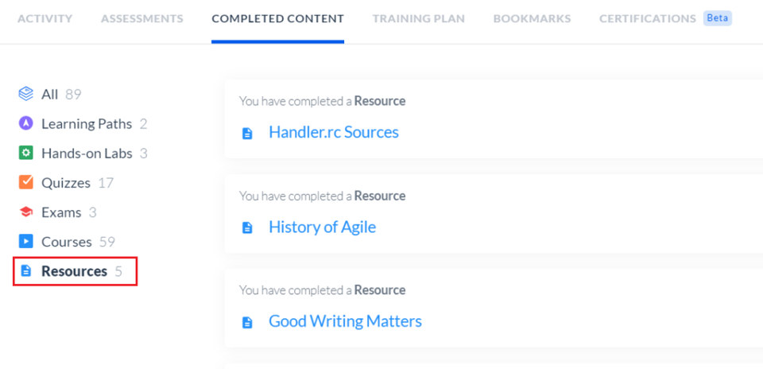Click the orange Quizzes checkmark icon
This screenshot has height=369, width=763.
click(x=25, y=182)
